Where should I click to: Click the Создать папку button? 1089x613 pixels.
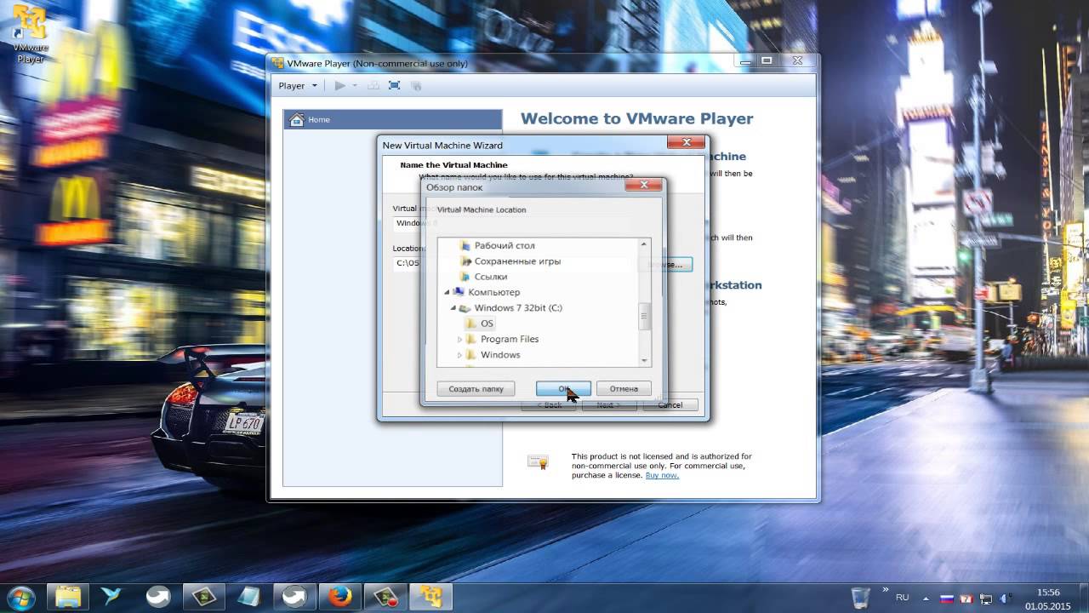(x=476, y=388)
